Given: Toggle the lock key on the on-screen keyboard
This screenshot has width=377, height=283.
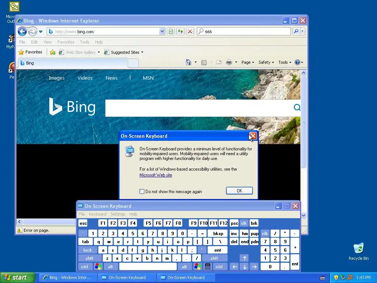Looking at the screenshot, I should [x=88, y=250].
